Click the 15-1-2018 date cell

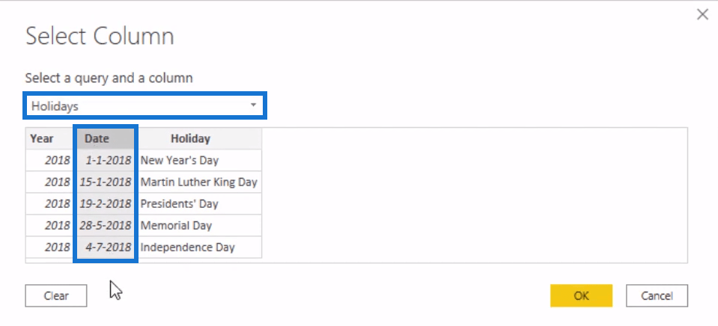click(105, 182)
